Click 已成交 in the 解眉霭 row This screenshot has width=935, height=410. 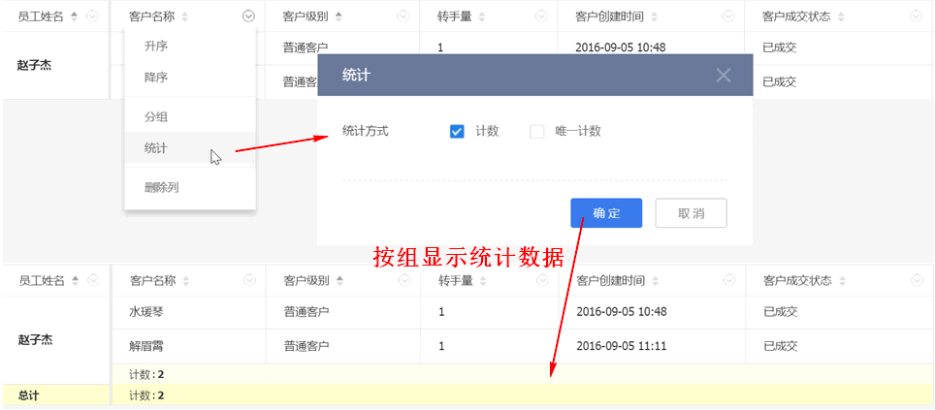(x=781, y=346)
